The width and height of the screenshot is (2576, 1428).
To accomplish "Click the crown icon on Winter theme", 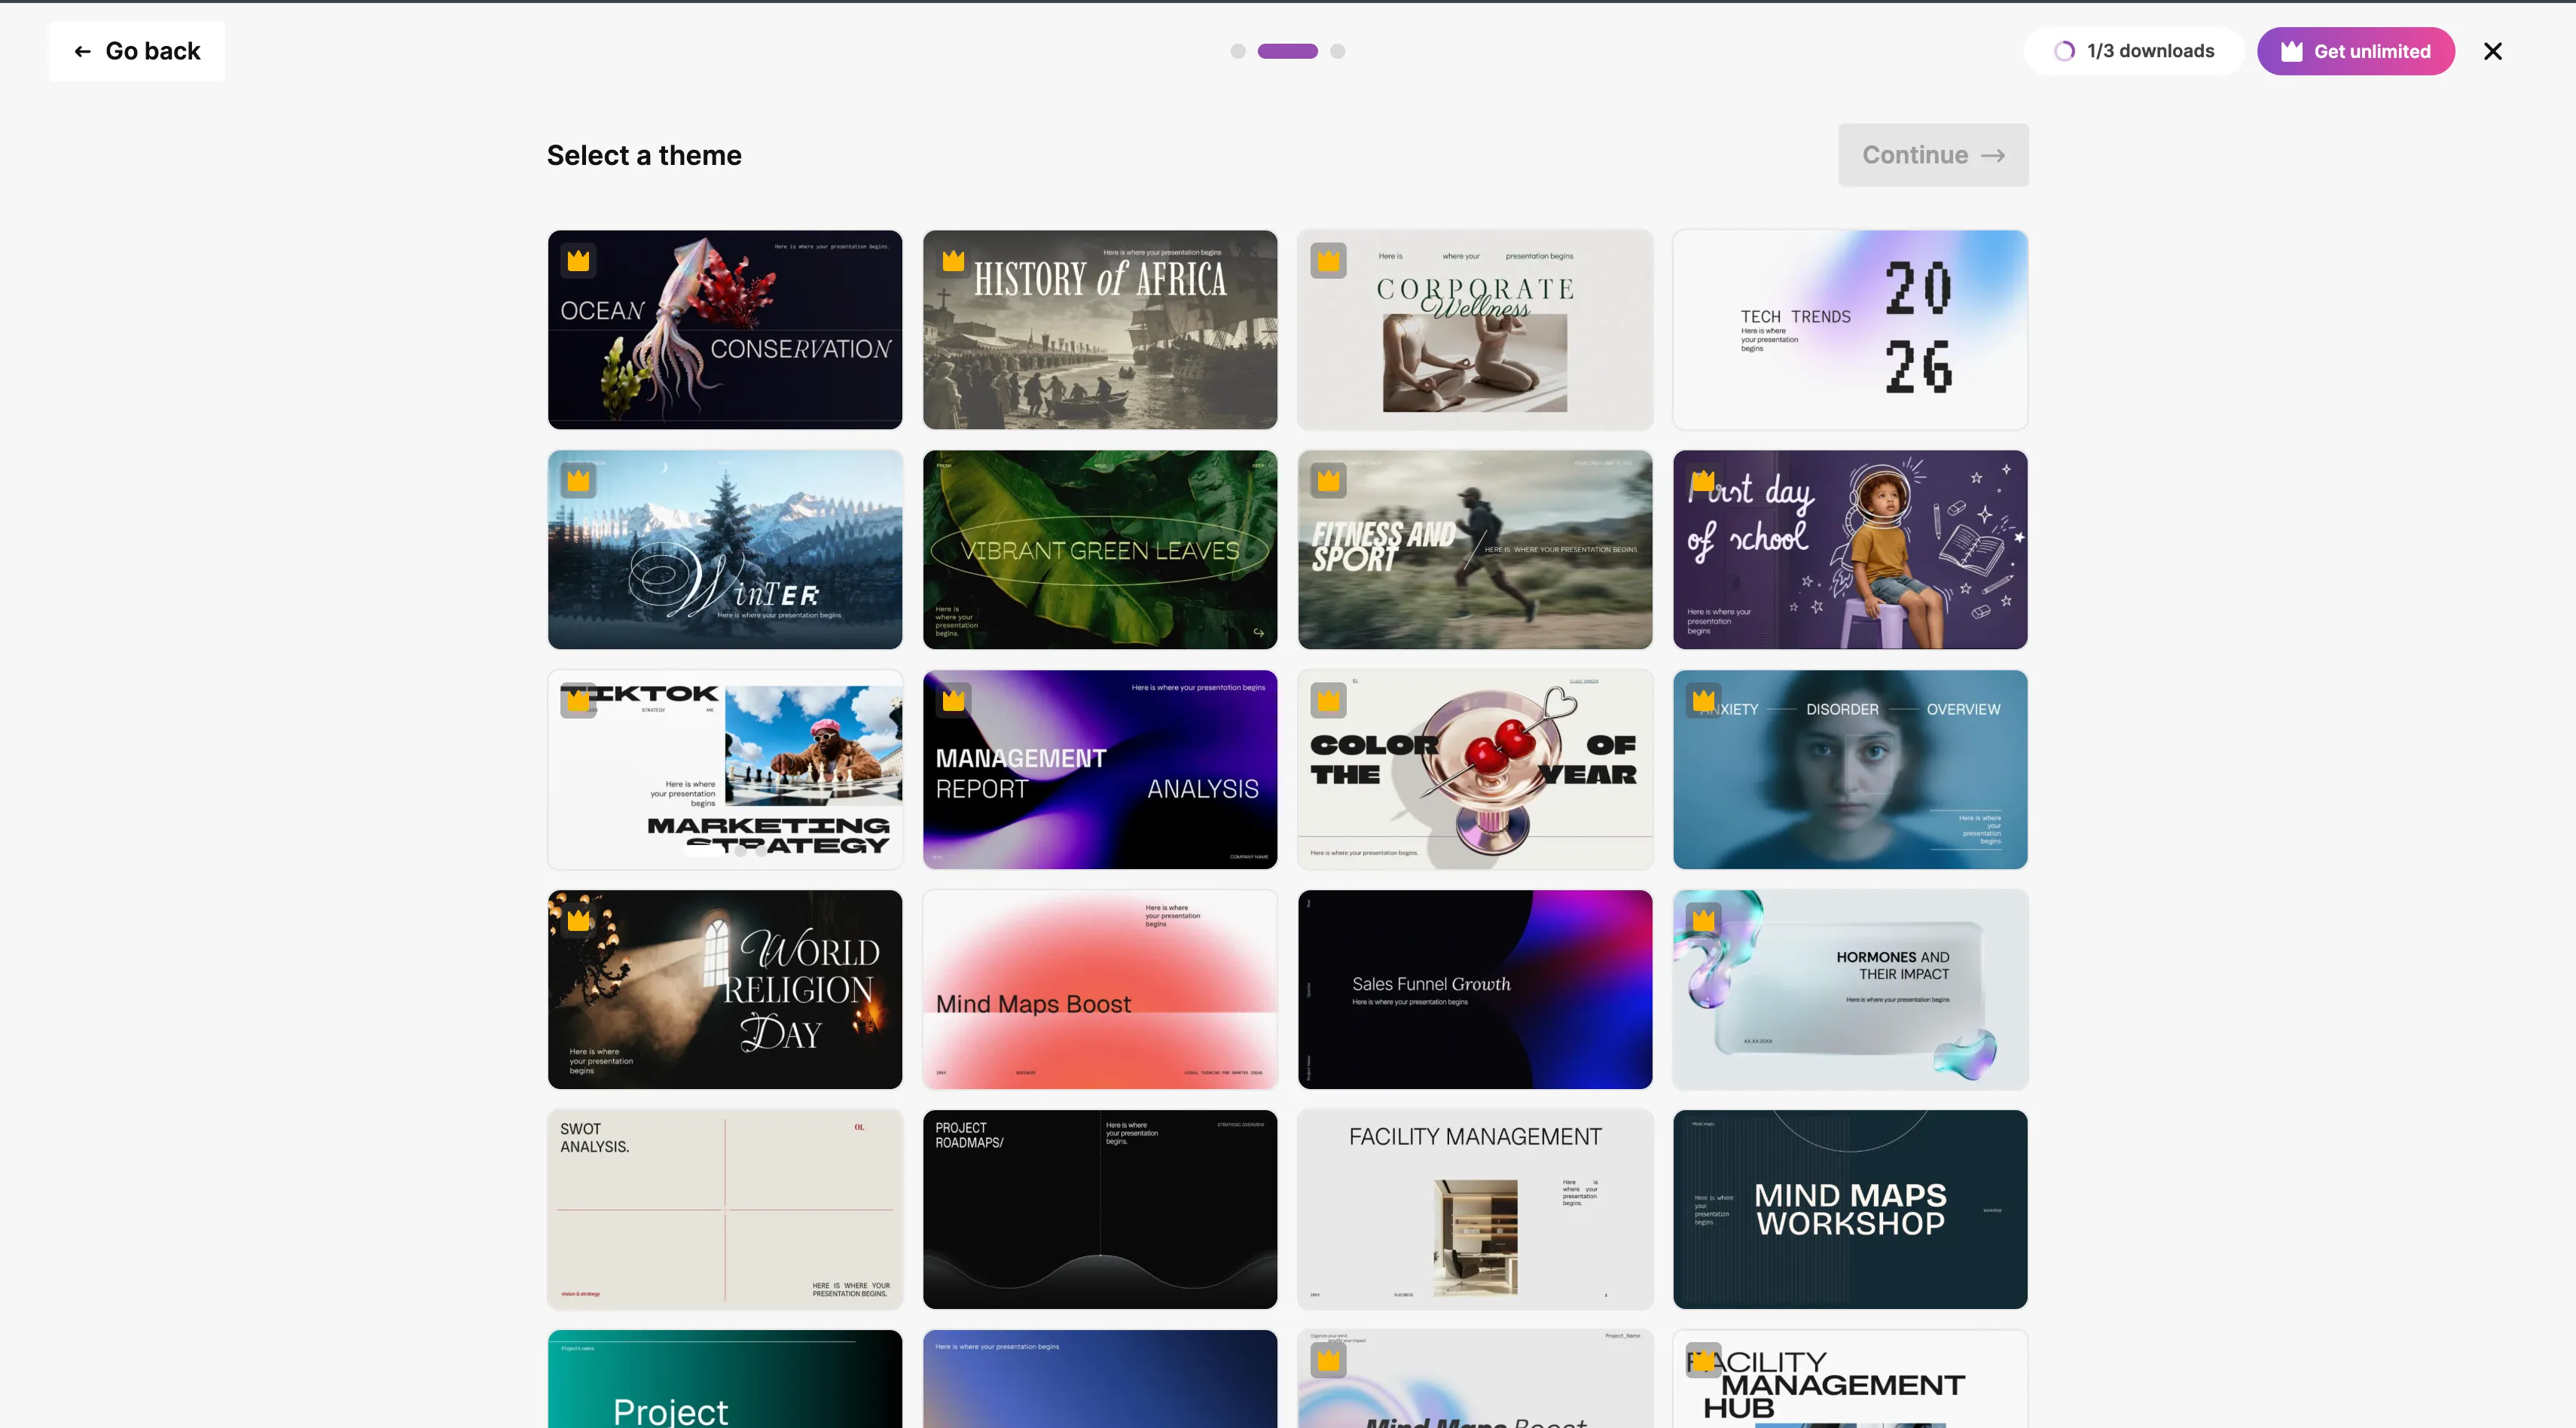I will [578, 481].
